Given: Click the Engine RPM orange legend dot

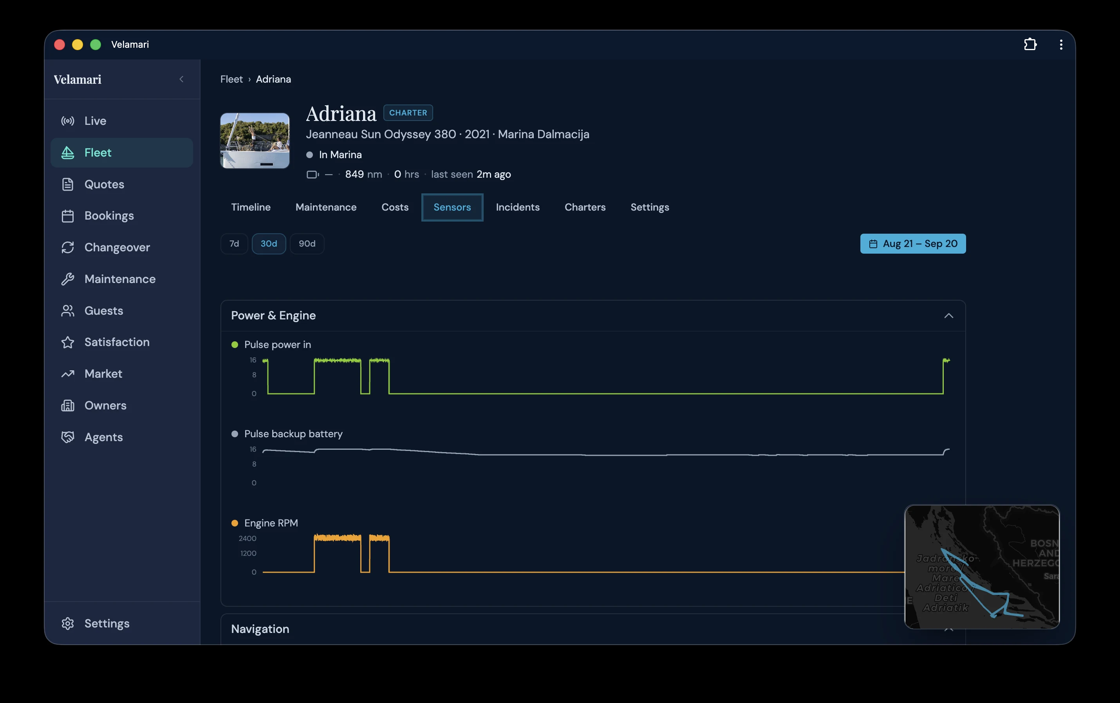Looking at the screenshot, I should click(235, 523).
